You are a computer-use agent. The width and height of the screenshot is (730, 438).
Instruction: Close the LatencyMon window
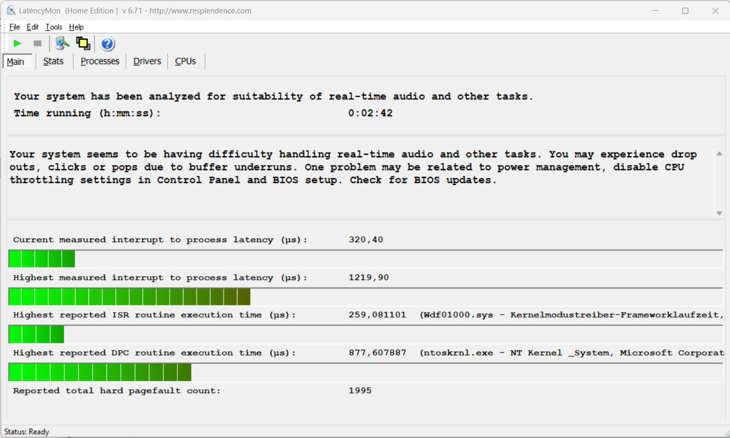[x=715, y=10]
